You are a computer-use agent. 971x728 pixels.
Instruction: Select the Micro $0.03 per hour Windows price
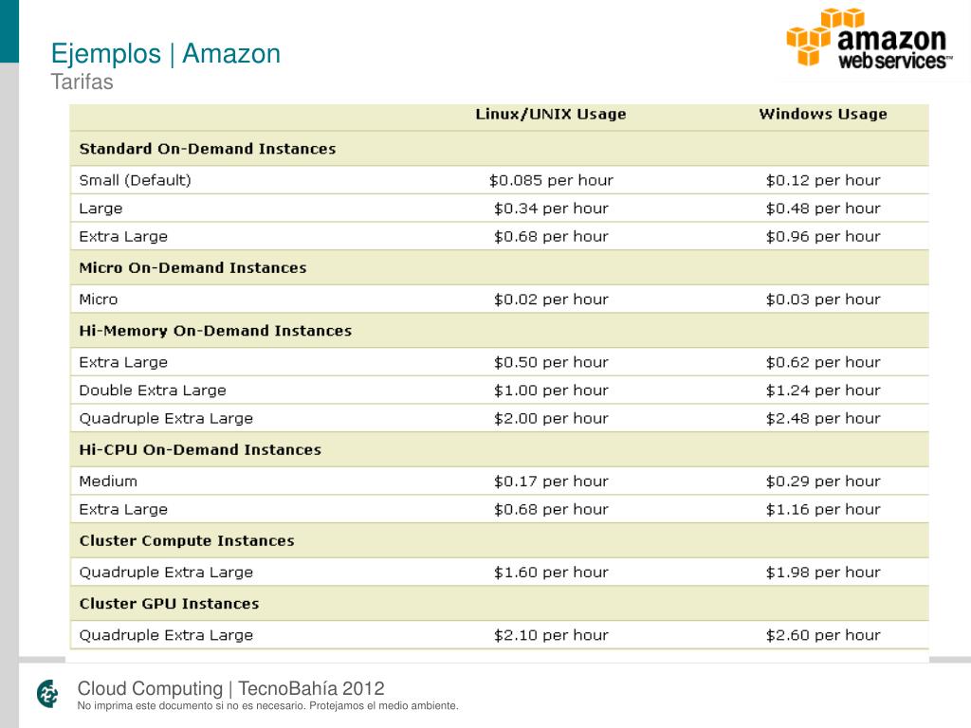823,300
